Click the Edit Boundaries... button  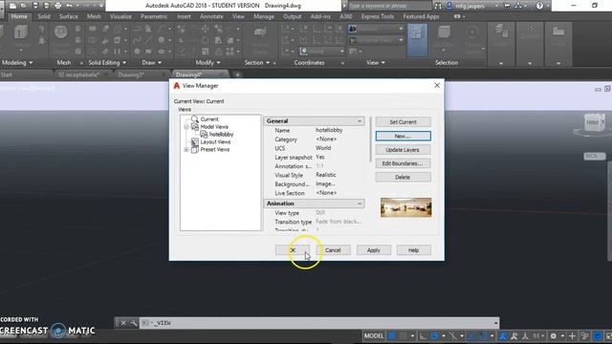tap(403, 163)
